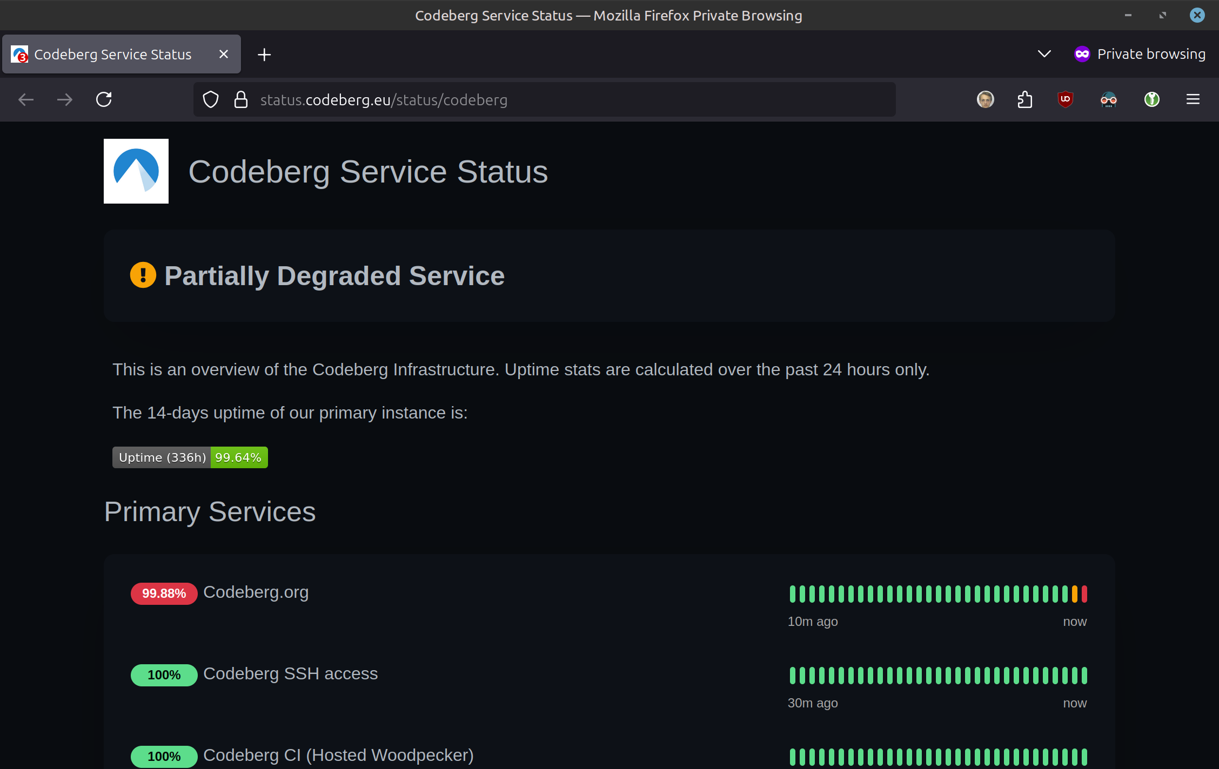Image resolution: width=1219 pixels, height=769 pixels.
Task: Open a new tab with plus button
Action: pyautogui.click(x=264, y=55)
